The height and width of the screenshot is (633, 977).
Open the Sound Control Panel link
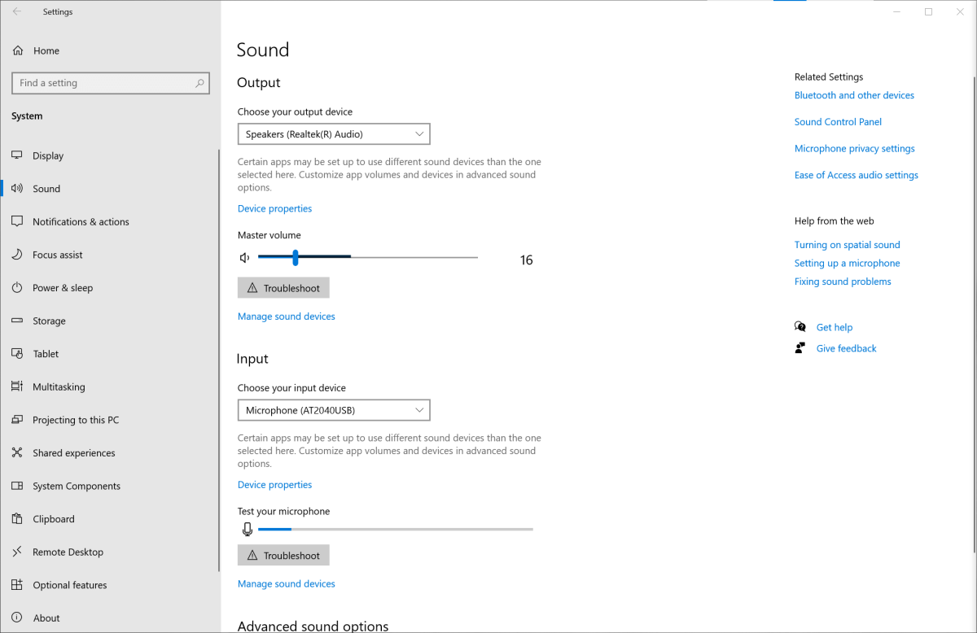point(838,121)
